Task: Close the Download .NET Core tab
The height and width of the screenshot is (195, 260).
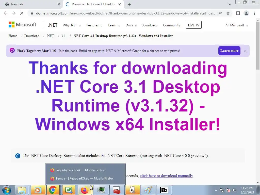Action: click(120, 4)
